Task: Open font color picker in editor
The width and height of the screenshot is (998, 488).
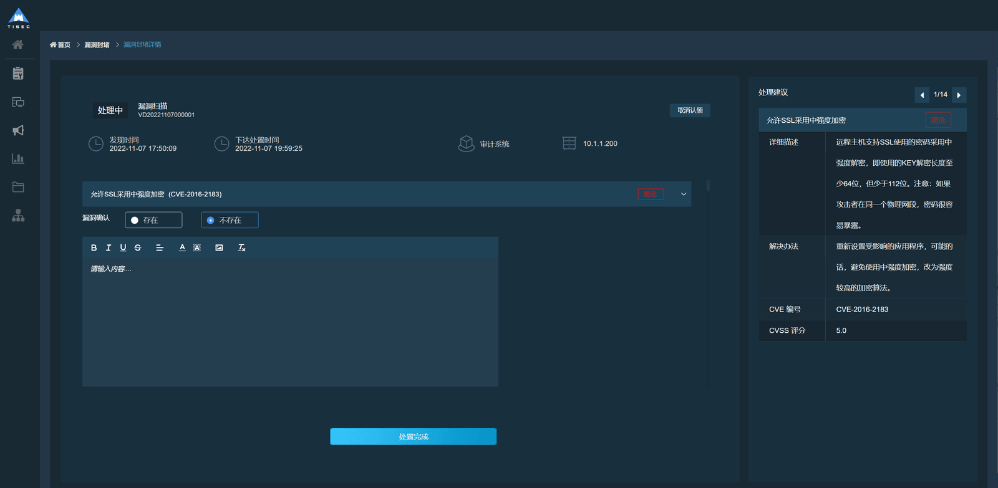Action: tap(182, 247)
